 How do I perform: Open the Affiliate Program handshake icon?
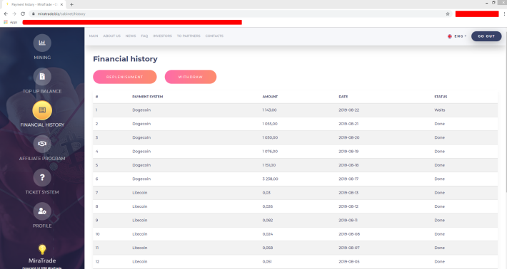point(42,144)
